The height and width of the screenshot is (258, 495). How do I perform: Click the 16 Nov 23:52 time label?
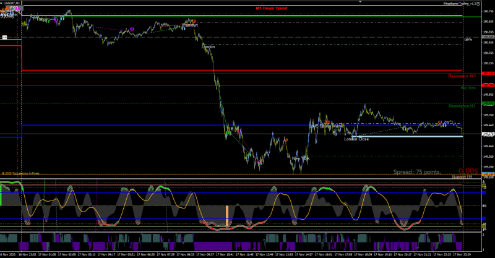point(27,254)
